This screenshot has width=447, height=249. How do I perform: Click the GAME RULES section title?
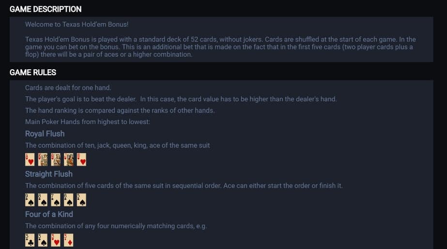[33, 73]
